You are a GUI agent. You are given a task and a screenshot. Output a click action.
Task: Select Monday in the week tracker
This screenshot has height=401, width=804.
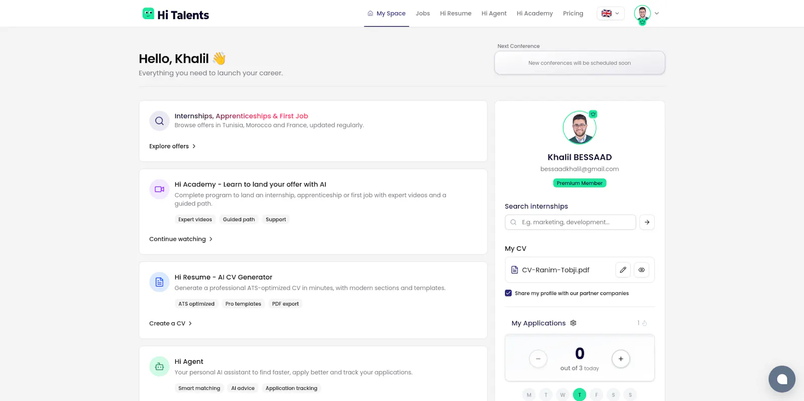529,395
